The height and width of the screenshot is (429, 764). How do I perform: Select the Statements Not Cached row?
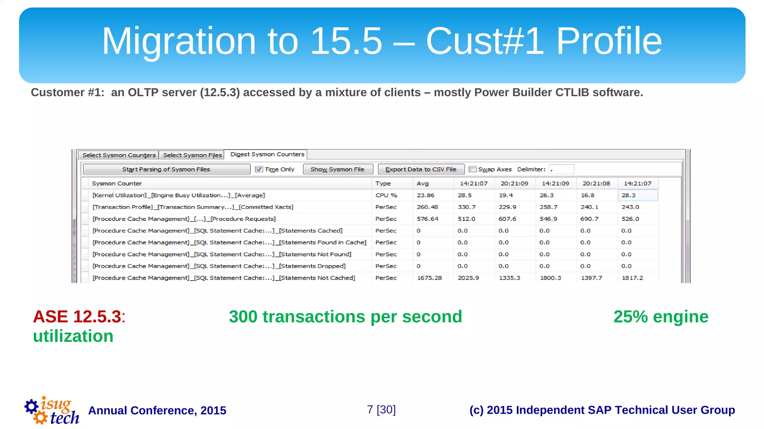click(370, 278)
